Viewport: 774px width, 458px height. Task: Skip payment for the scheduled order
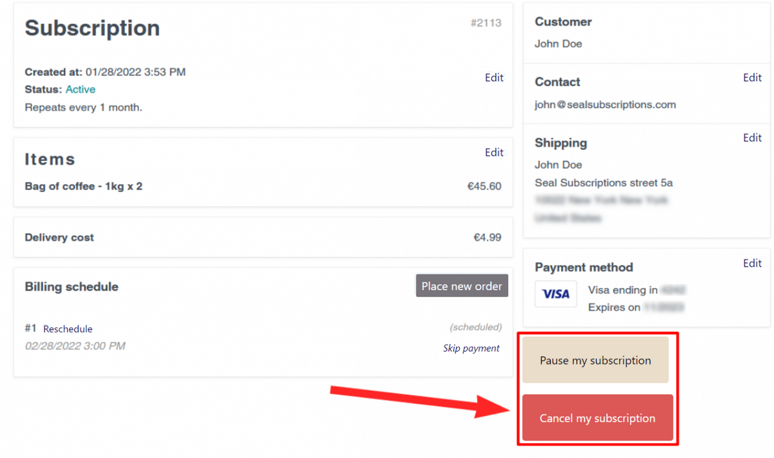click(471, 348)
